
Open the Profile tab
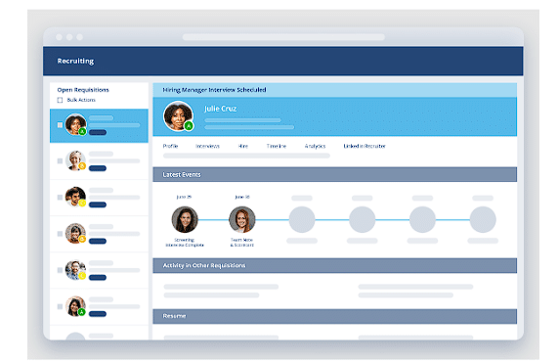coord(170,146)
